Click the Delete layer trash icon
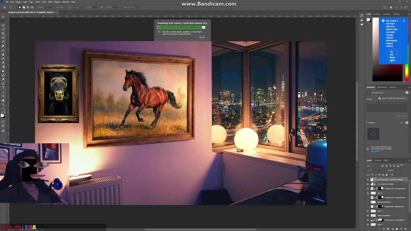Viewport: 411px width, 231px height. [406, 229]
